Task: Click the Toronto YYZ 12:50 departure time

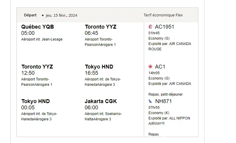Action: click(x=28, y=73)
